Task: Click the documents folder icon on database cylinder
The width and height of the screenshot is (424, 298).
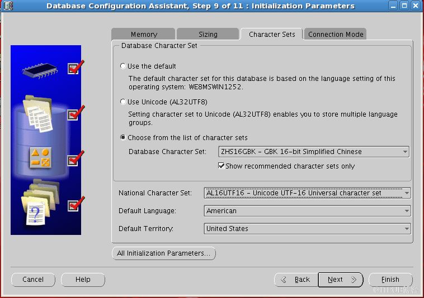Action: pyautogui.click(x=38, y=113)
